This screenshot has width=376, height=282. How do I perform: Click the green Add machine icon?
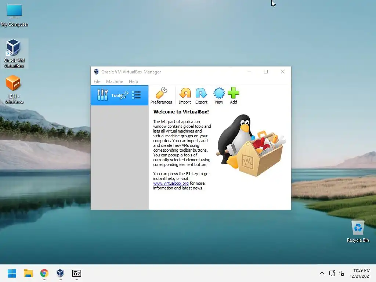(233, 95)
